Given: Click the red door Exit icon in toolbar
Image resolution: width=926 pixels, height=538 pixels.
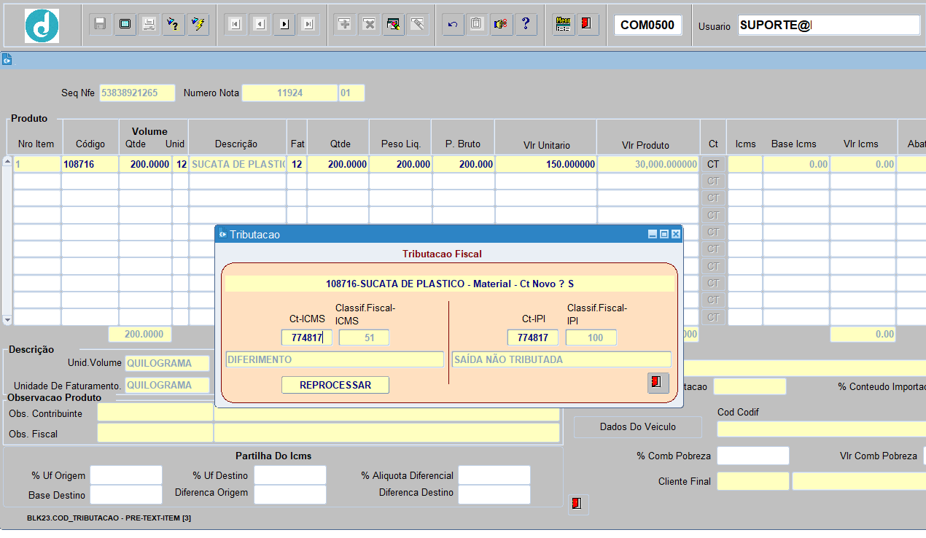Looking at the screenshot, I should [586, 24].
